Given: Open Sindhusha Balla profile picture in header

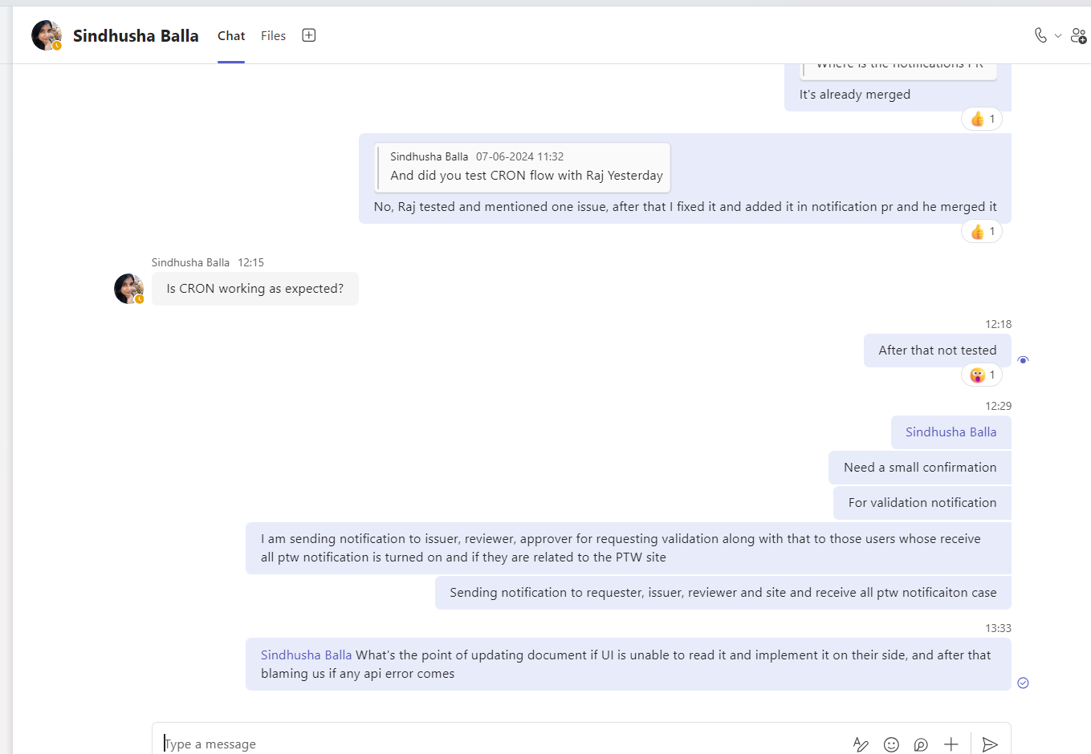Looking at the screenshot, I should click(x=46, y=35).
